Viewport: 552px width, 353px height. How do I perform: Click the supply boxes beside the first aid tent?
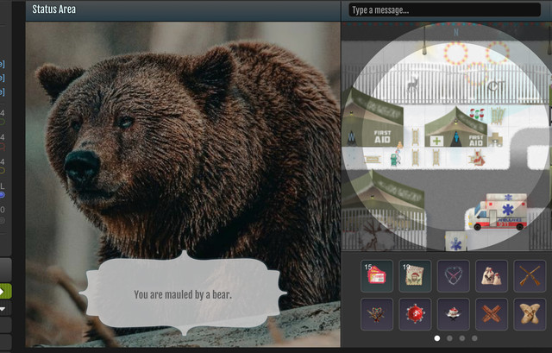495,140
